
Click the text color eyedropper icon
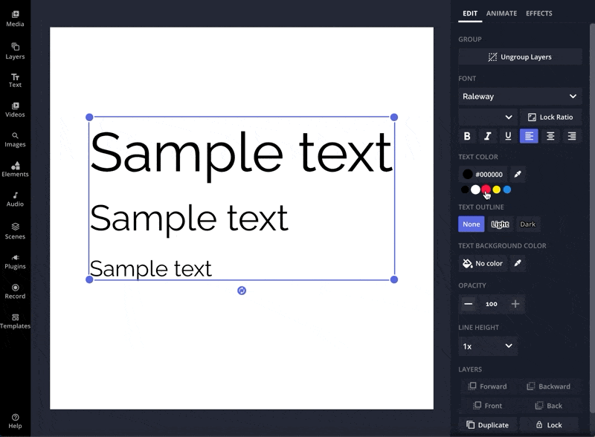pos(518,174)
